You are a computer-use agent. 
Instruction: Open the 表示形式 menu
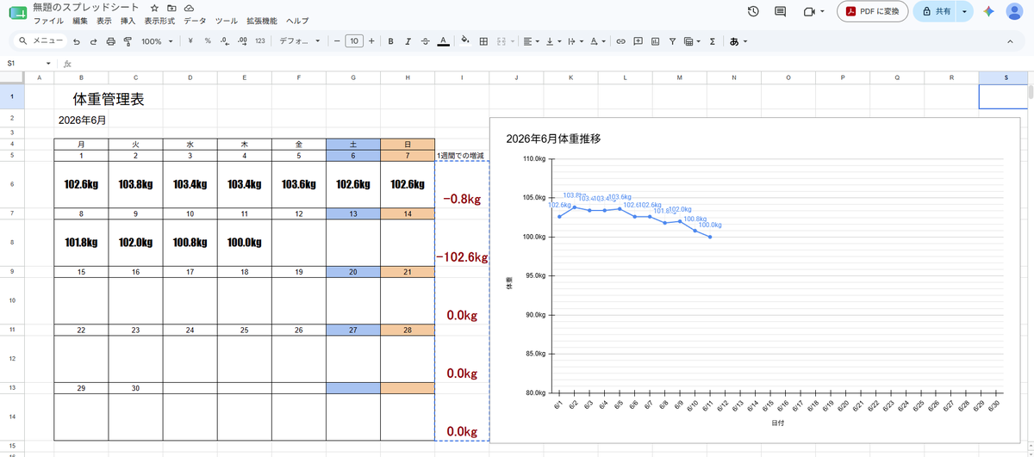tap(160, 20)
